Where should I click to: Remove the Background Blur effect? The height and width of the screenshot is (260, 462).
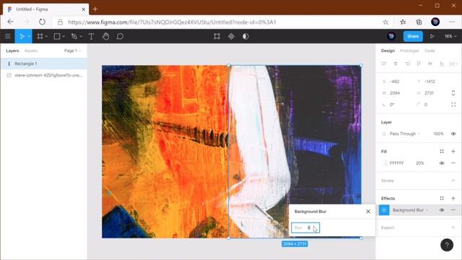[453, 210]
